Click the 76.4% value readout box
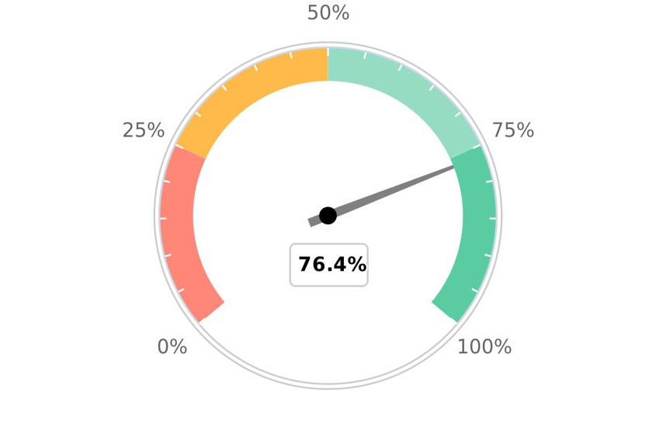656x437 pixels. click(329, 265)
